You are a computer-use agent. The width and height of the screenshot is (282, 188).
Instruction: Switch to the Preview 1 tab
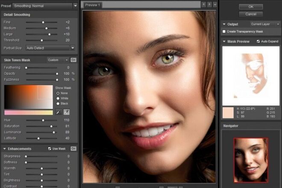pyautogui.click(x=92, y=5)
